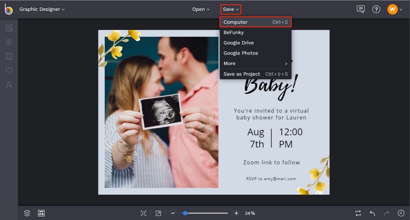
Task: Click the BeFunky logo icon
Action: coord(8,9)
